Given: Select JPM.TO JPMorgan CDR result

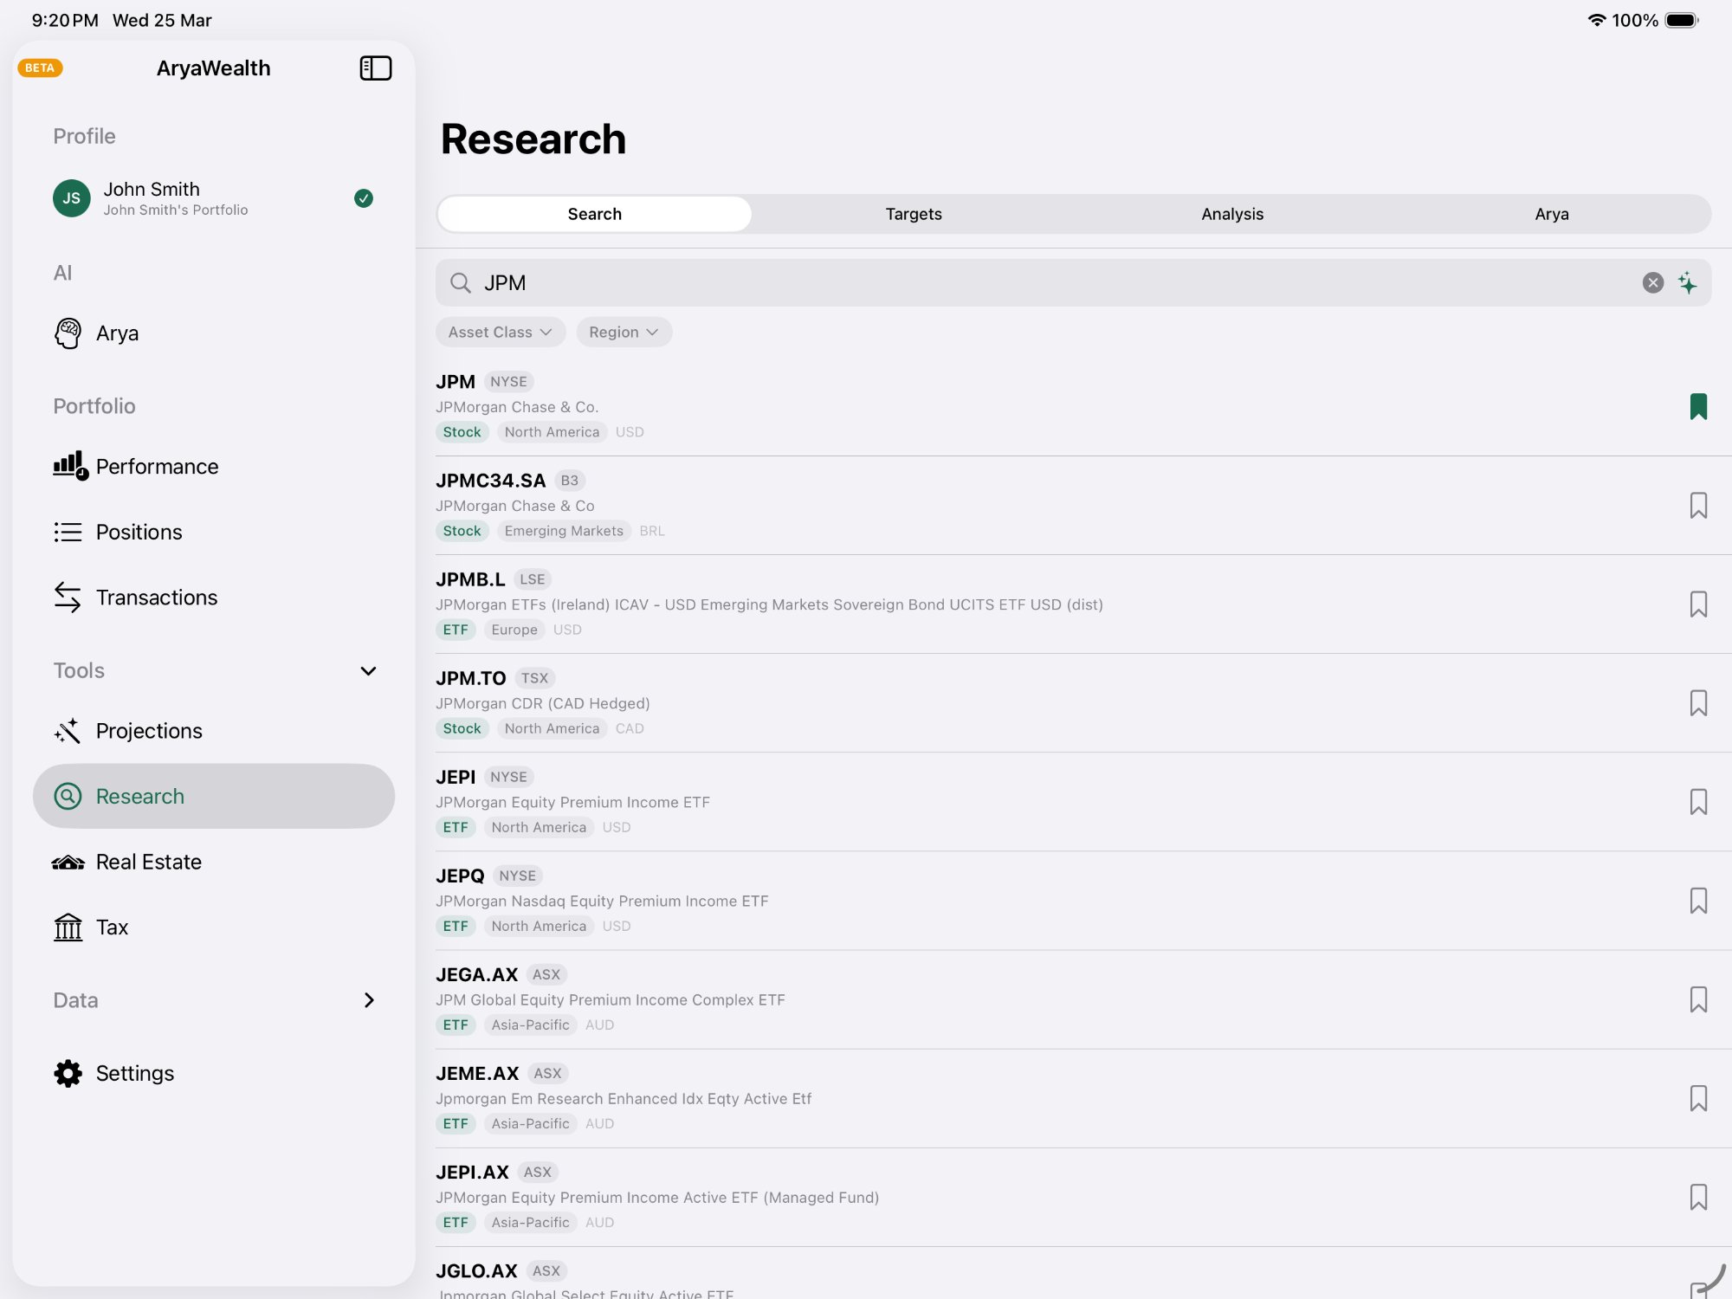Looking at the screenshot, I should pyautogui.click(x=779, y=702).
